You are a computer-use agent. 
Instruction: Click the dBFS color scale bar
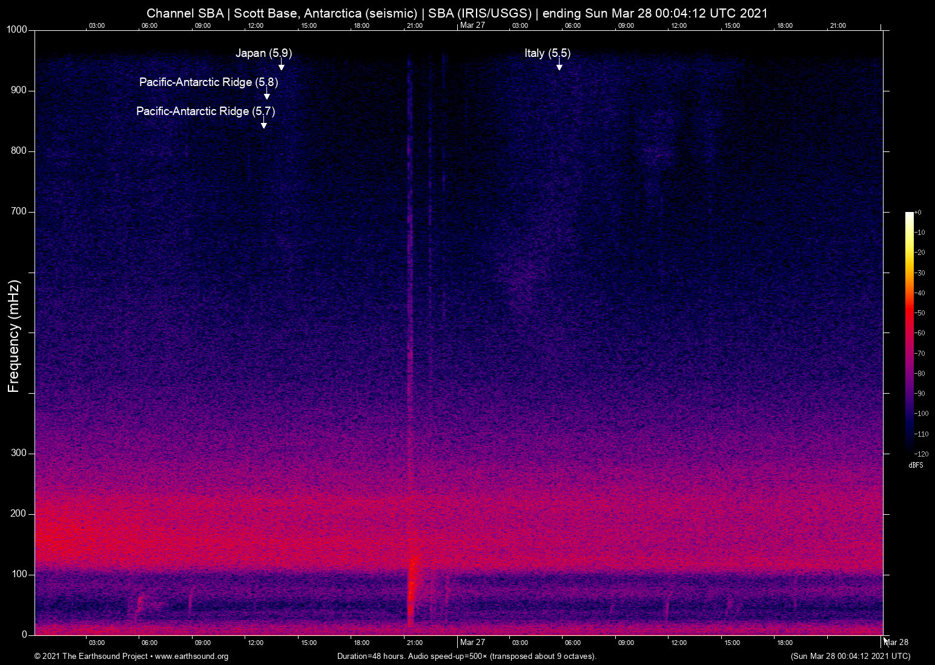[909, 332]
